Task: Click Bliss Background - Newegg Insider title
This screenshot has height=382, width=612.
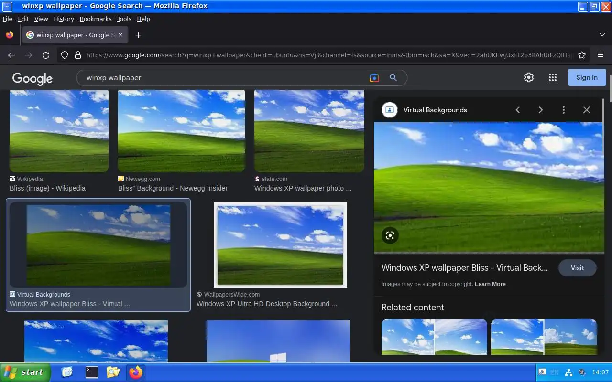Action: pyautogui.click(x=173, y=188)
